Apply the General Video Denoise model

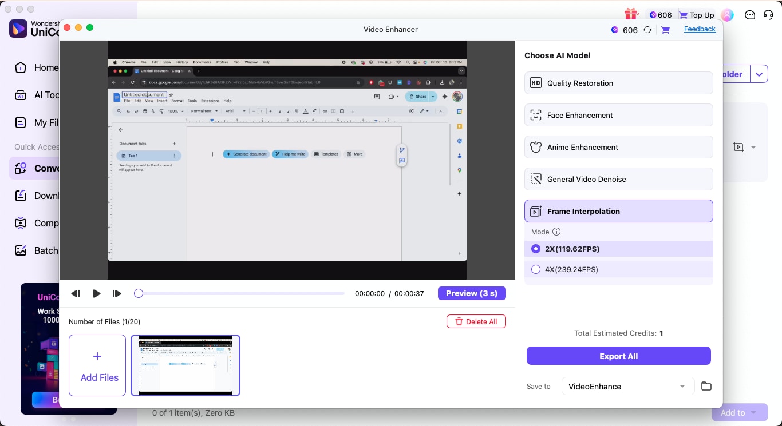tap(618, 179)
